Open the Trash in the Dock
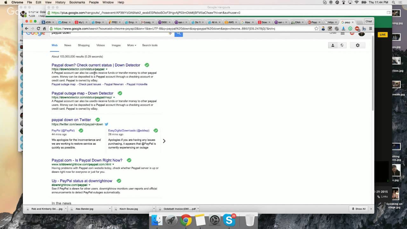This screenshot has height=229, width=407. tap(250, 220)
